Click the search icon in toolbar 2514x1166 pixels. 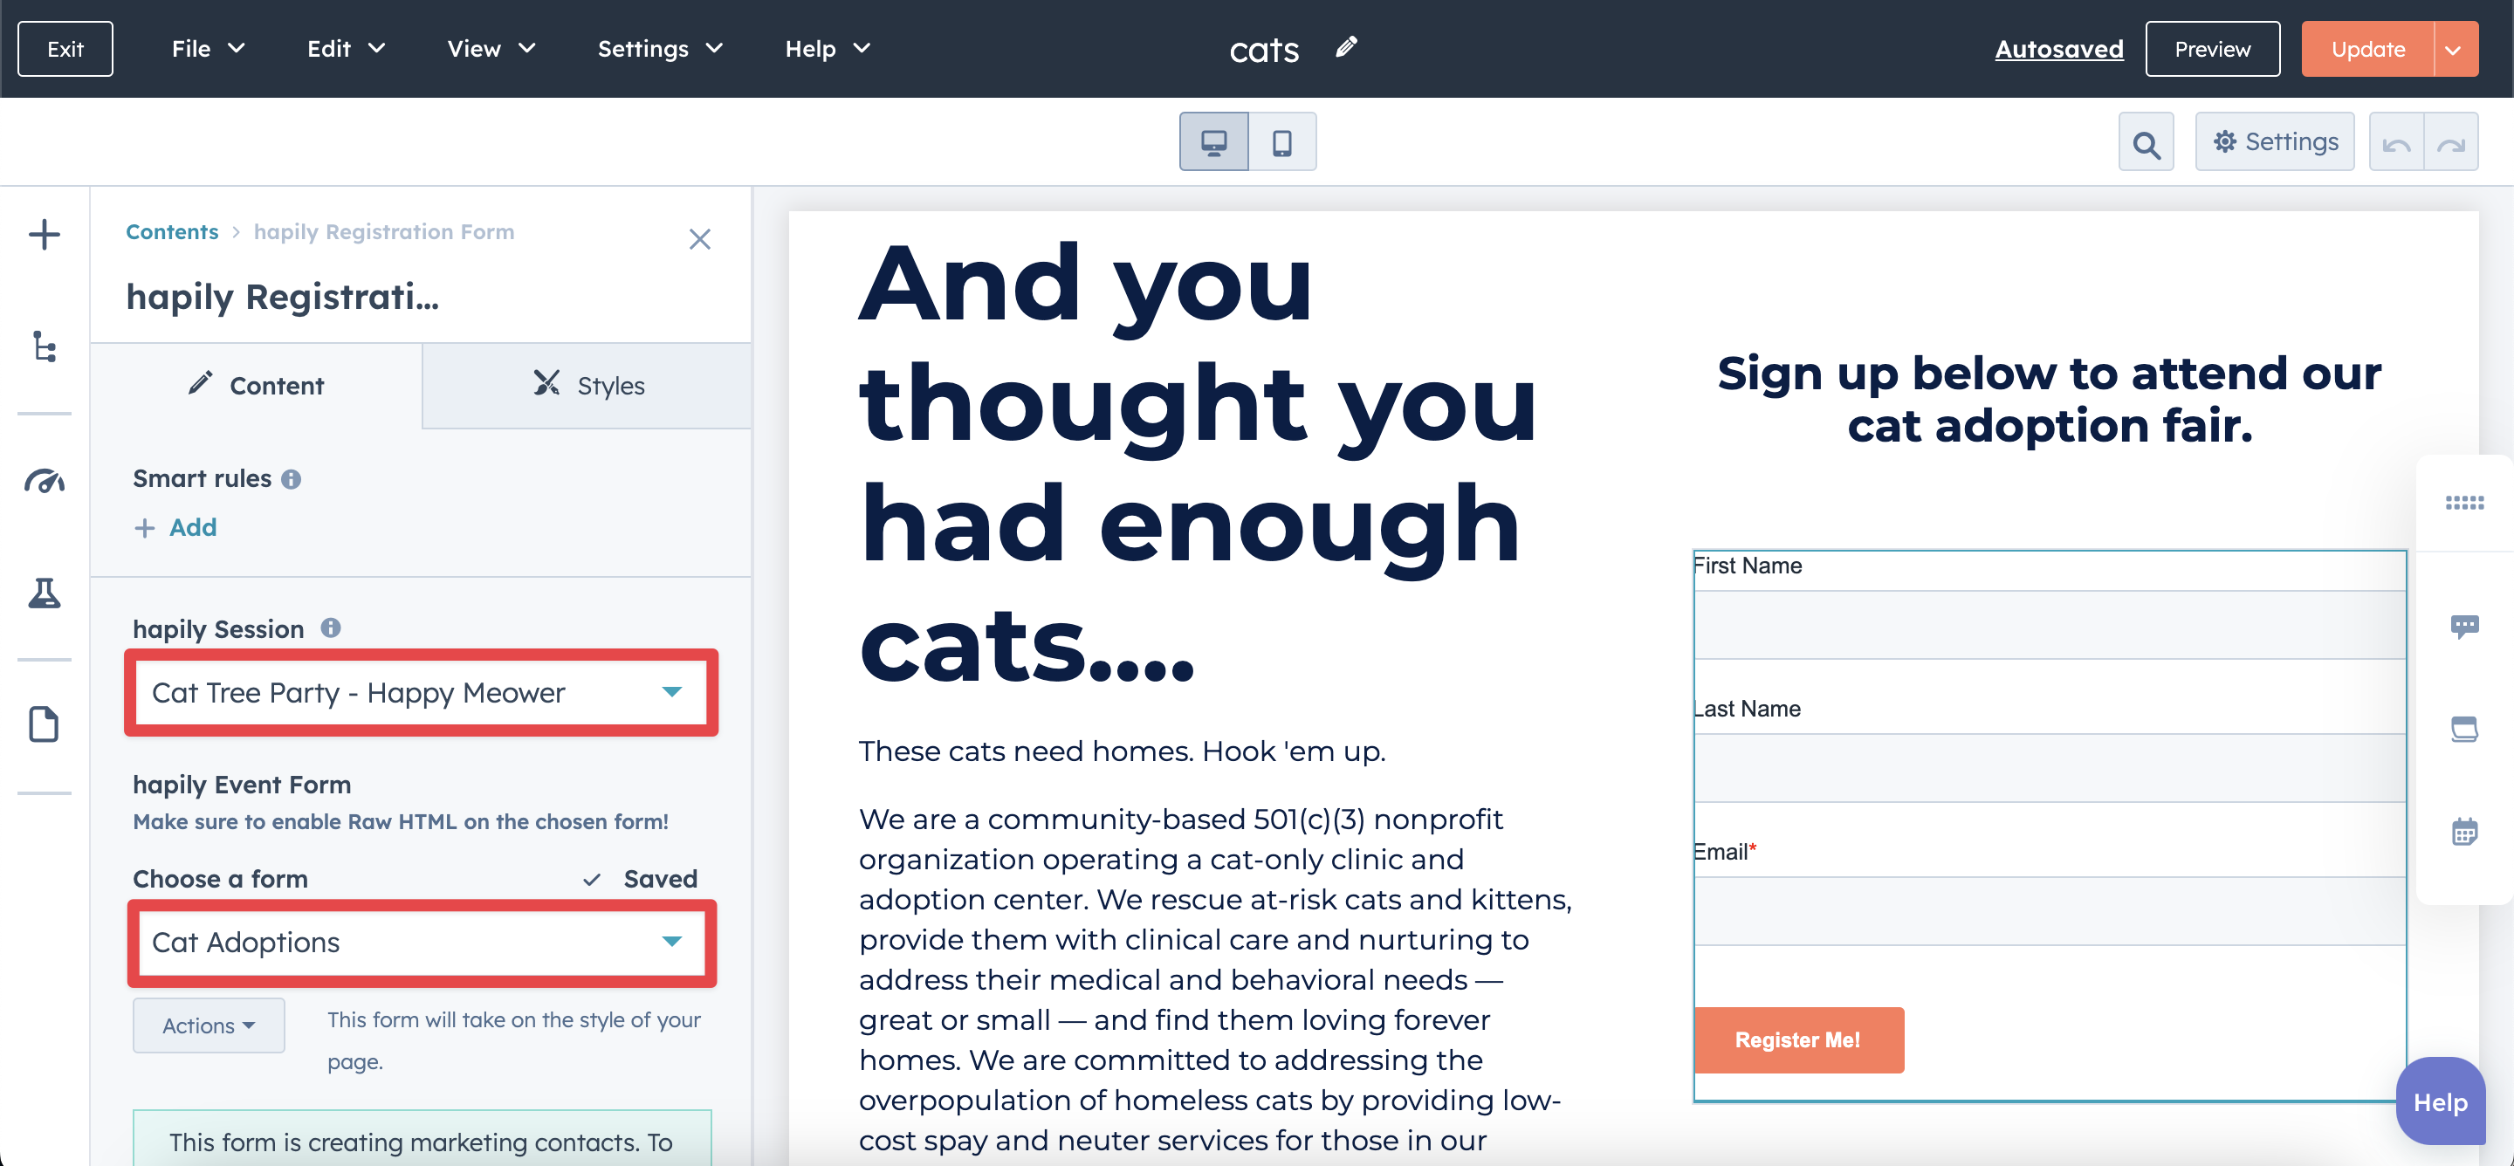[x=2147, y=143]
